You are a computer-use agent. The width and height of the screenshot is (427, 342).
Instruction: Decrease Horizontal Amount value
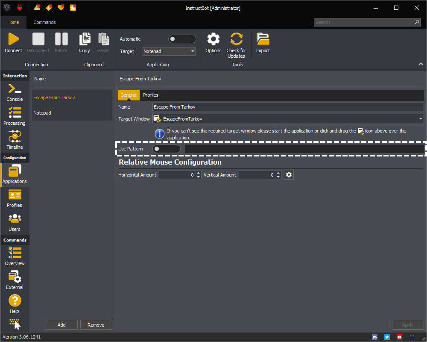[x=198, y=177]
